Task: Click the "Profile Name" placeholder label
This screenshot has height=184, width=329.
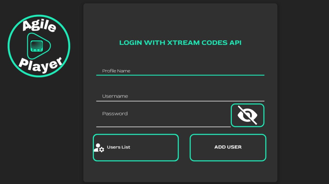Action: pyautogui.click(x=116, y=71)
